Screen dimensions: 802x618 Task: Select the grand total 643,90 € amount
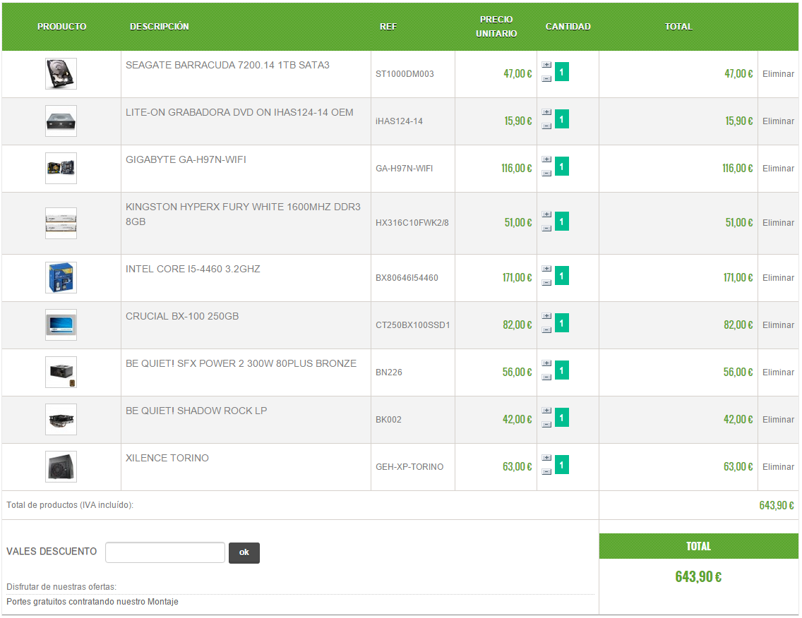pos(698,577)
